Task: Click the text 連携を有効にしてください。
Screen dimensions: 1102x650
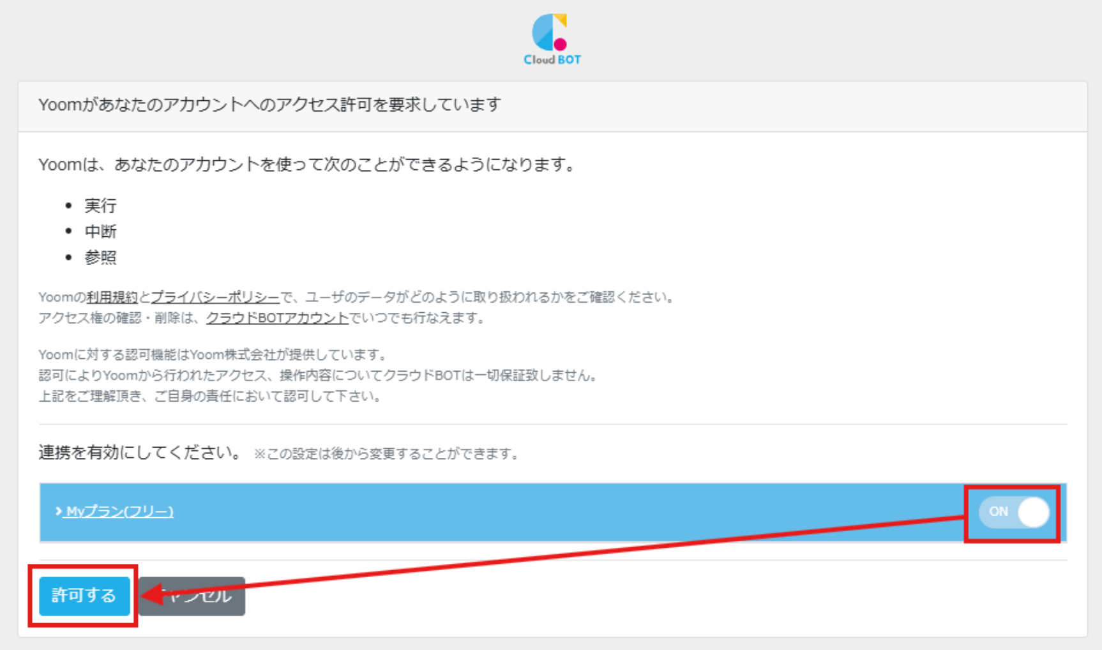Action: point(141,453)
